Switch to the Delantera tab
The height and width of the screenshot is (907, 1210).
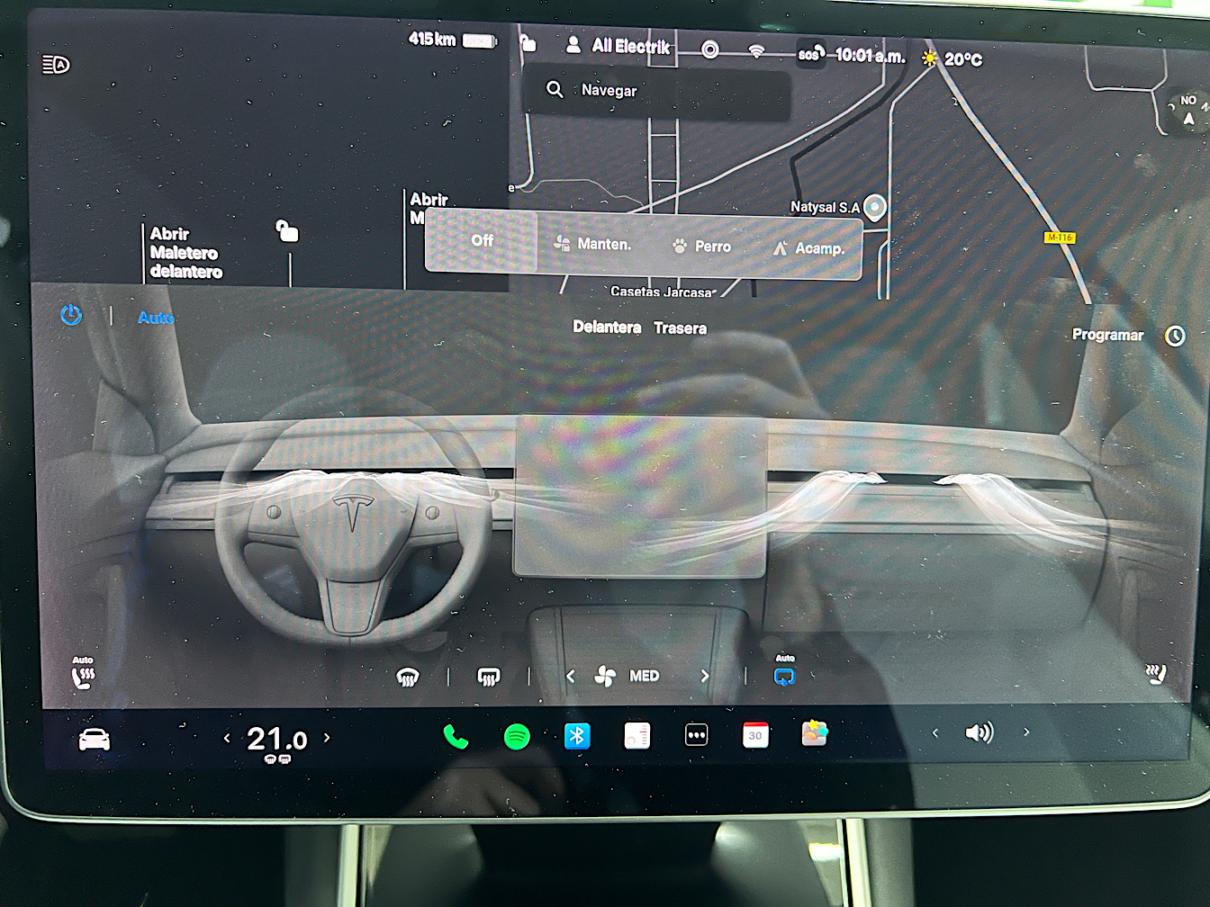point(607,327)
